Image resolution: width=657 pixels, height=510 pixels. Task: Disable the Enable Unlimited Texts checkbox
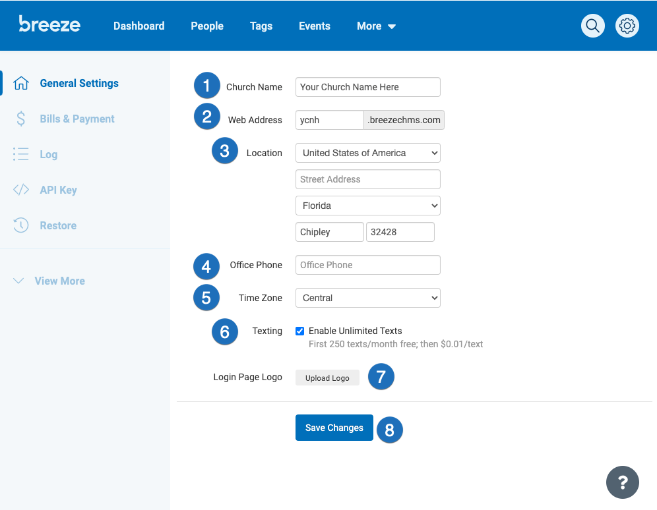[300, 331]
